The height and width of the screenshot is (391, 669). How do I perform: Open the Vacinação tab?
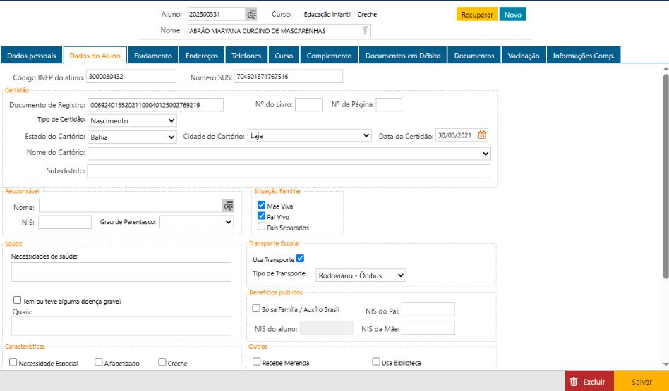pos(524,56)
